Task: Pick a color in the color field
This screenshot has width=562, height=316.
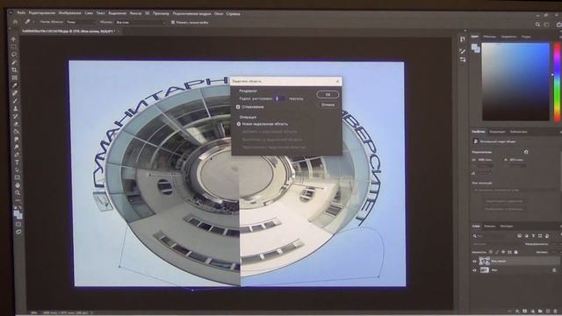Action: pyautogui.click(x=515, y=82)
